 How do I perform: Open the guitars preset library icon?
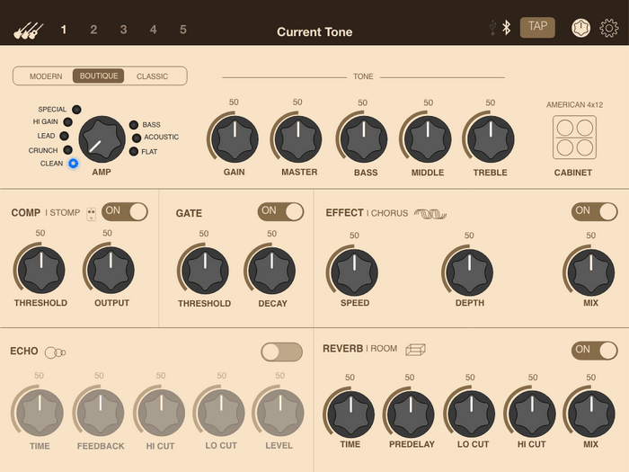(x=28, y=31)
